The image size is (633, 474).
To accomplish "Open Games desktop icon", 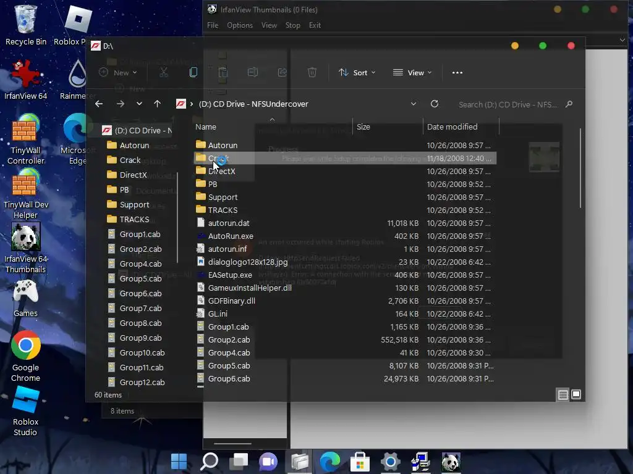I will (x=26, y=298).
